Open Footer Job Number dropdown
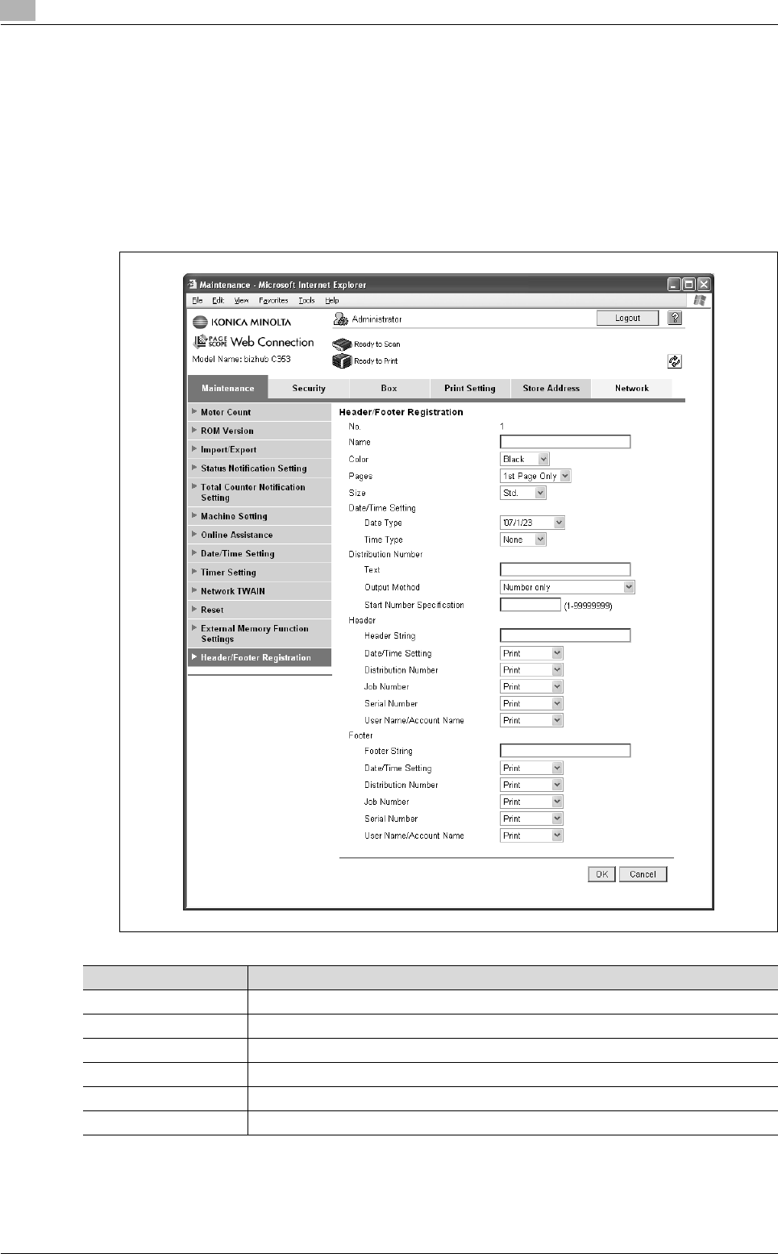 531,802
